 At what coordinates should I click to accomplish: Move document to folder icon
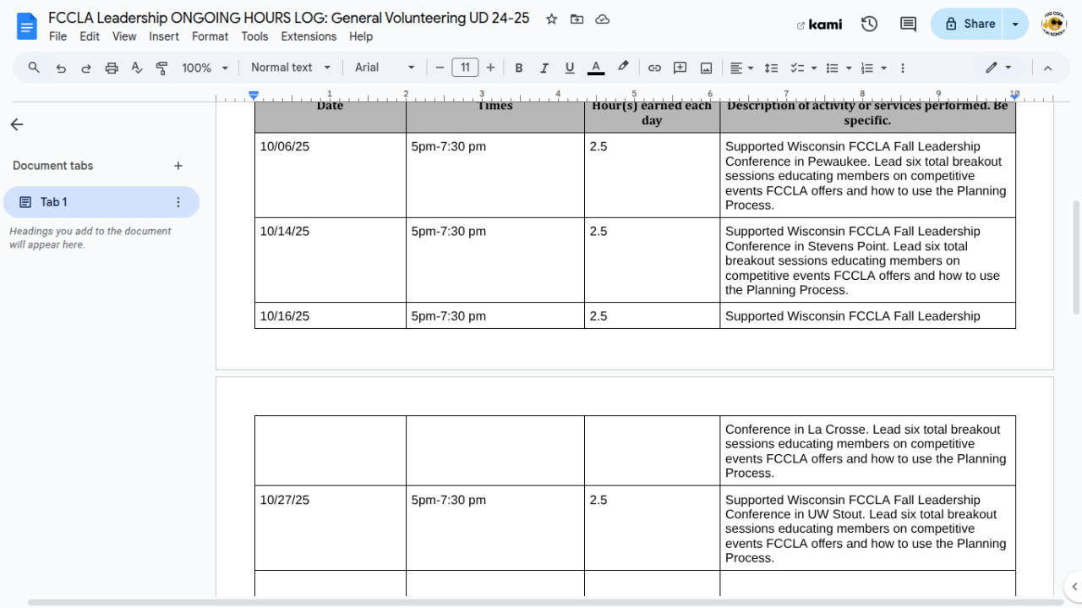tap(577, 19)
